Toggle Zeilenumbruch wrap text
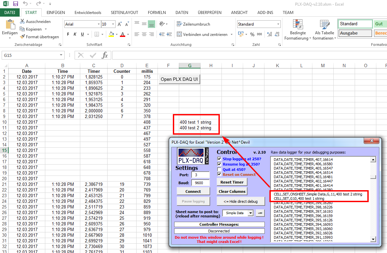The image size is (387, 253). coord(193,24)
